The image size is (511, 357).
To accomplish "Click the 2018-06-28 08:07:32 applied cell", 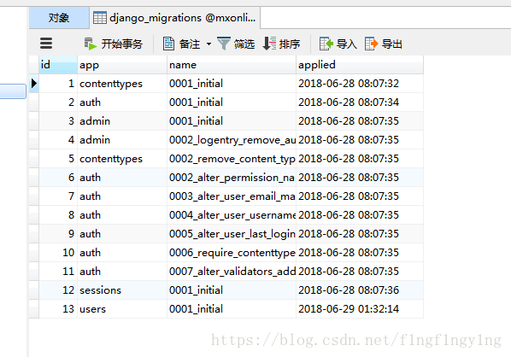I will [360, 84].
